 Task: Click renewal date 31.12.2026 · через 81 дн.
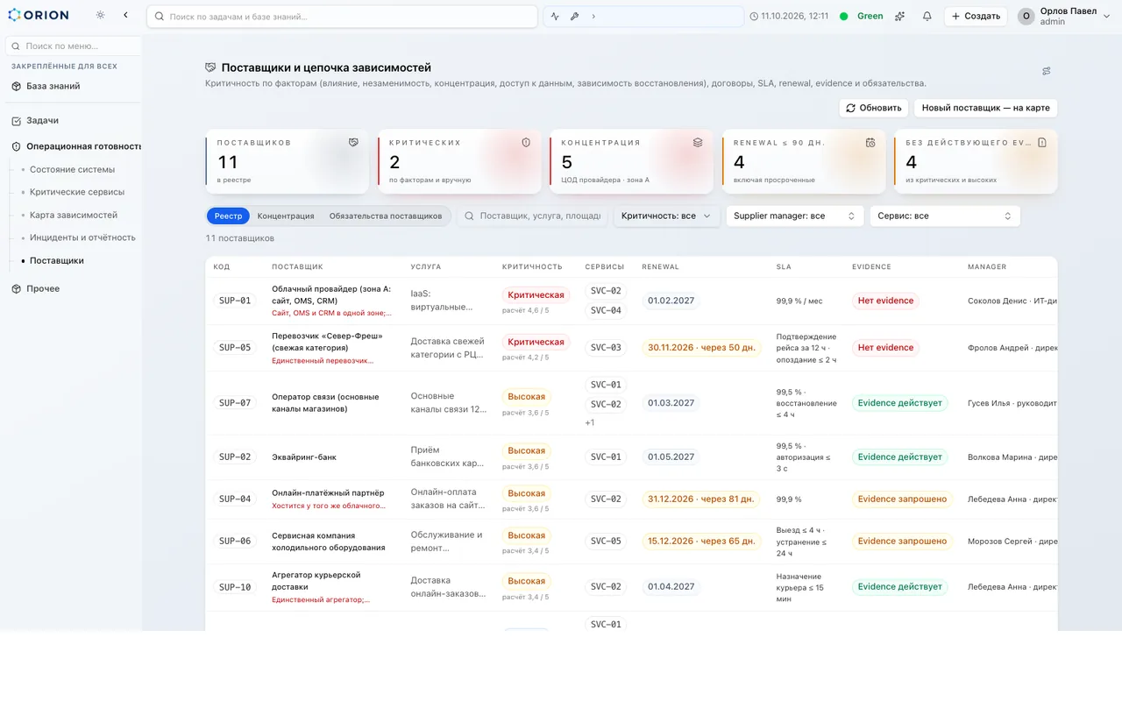click(701, 499)
